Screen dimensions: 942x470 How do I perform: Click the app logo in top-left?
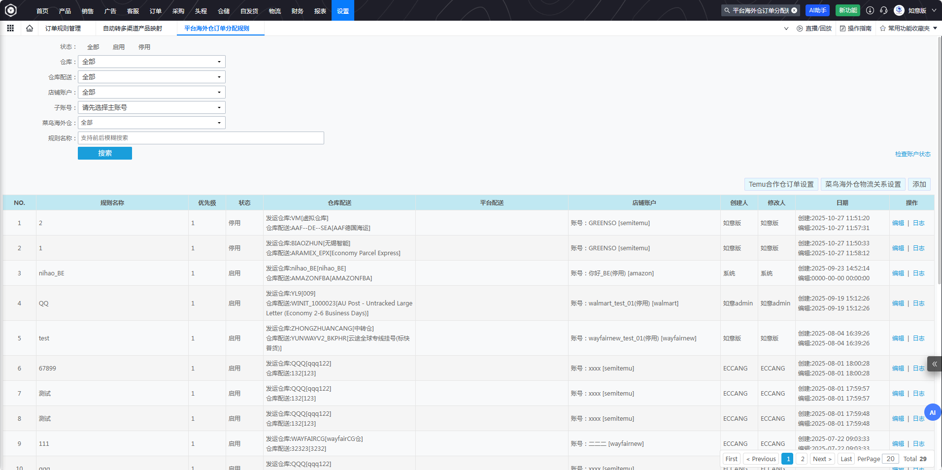coord(11,10)
